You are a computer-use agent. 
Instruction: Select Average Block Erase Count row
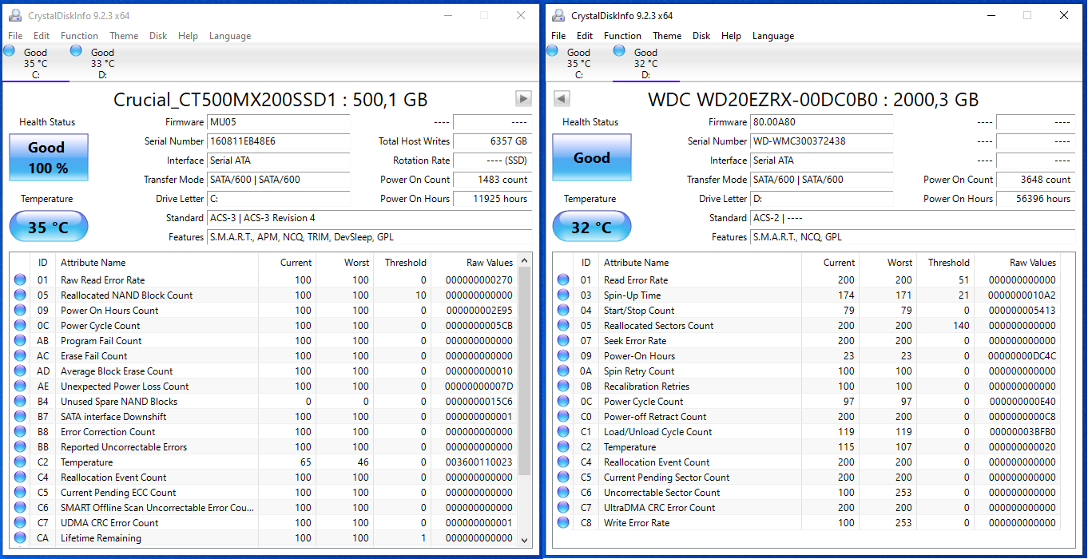pyautogui.click(x=264, y=371)
